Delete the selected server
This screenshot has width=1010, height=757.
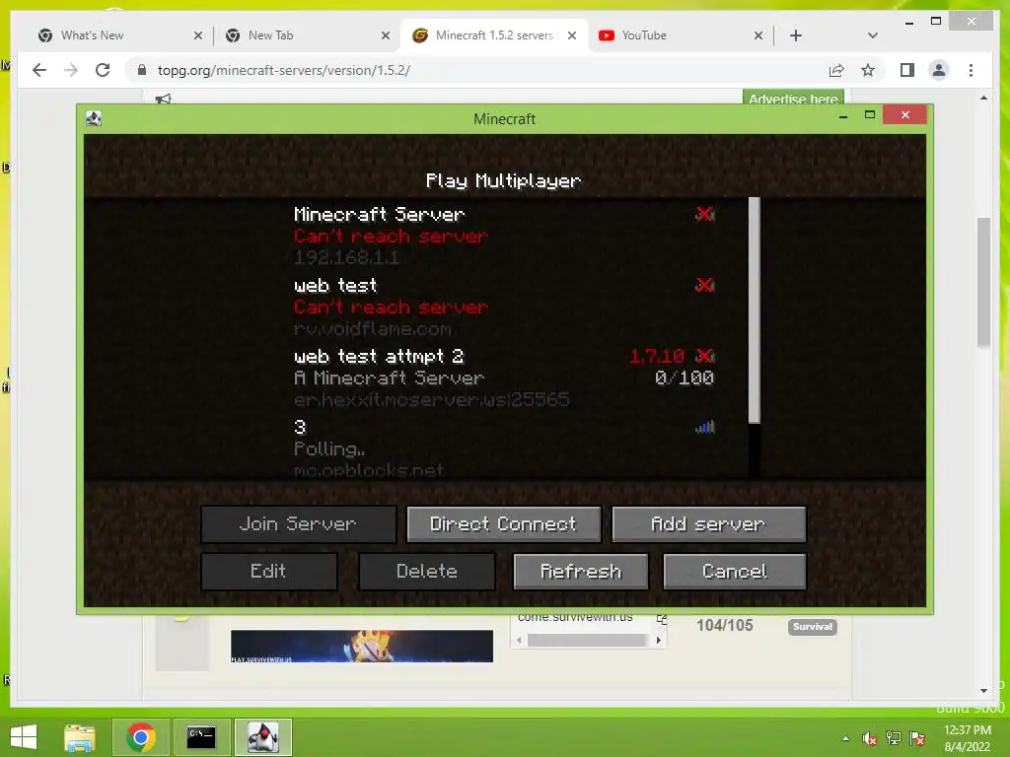point(427,571)
